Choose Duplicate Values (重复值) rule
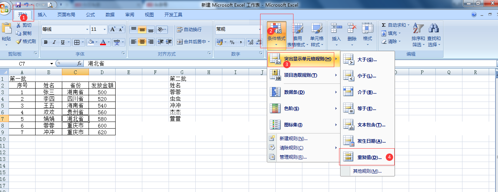498x192 pixels. tap(368, 157)
